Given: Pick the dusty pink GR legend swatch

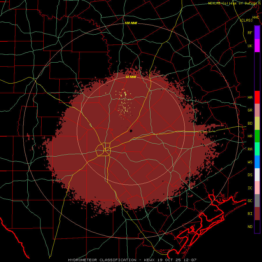Looking at the screenshot, I should click(257, 110).
